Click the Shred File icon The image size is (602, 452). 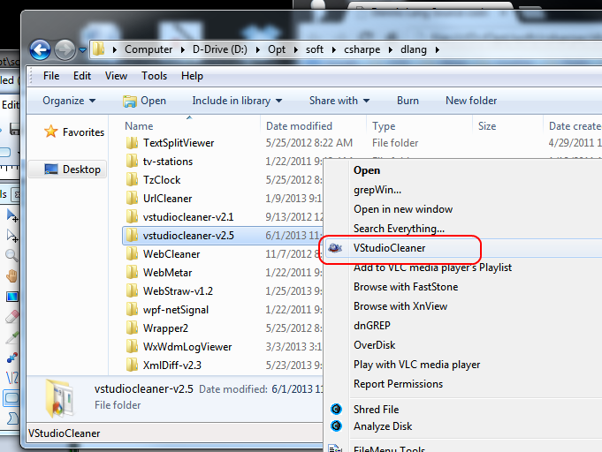point(336,410)
